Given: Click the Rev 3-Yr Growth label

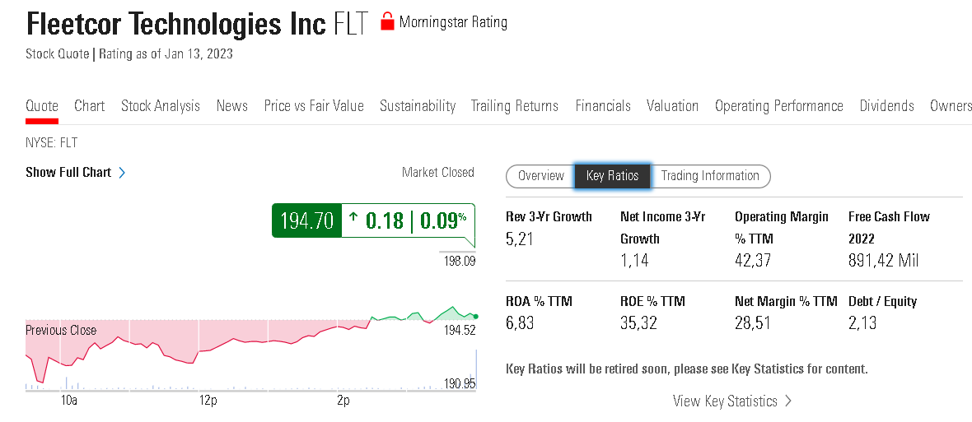Looking at the screenshot, I should pos(549,216).
